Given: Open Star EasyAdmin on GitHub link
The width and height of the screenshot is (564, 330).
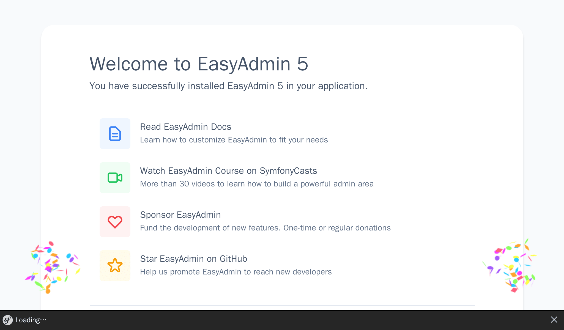Looking at the screenshot, I should [x=194, y=259].
